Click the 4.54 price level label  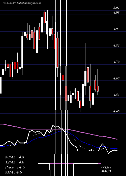[x=116, y=95]
